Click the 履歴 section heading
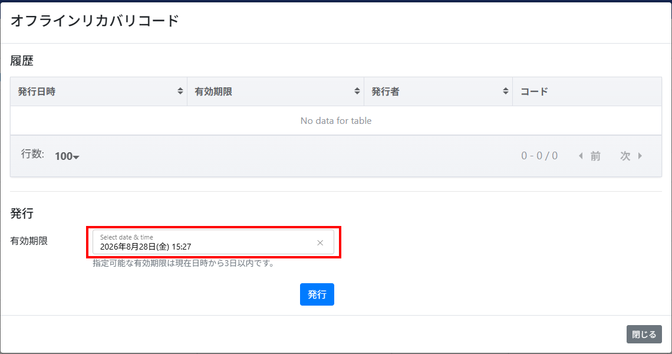The width and height of the screenshot is (672, 354). click(22, 61)
